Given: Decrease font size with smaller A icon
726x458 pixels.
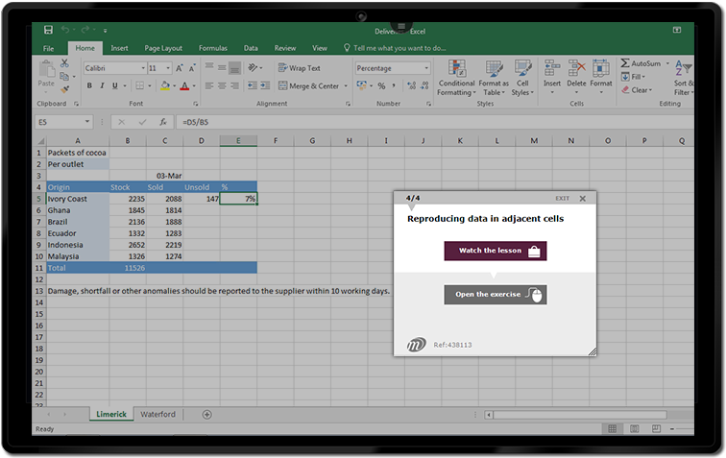Looking at the screenshot, I should click(x=192, y=68).
